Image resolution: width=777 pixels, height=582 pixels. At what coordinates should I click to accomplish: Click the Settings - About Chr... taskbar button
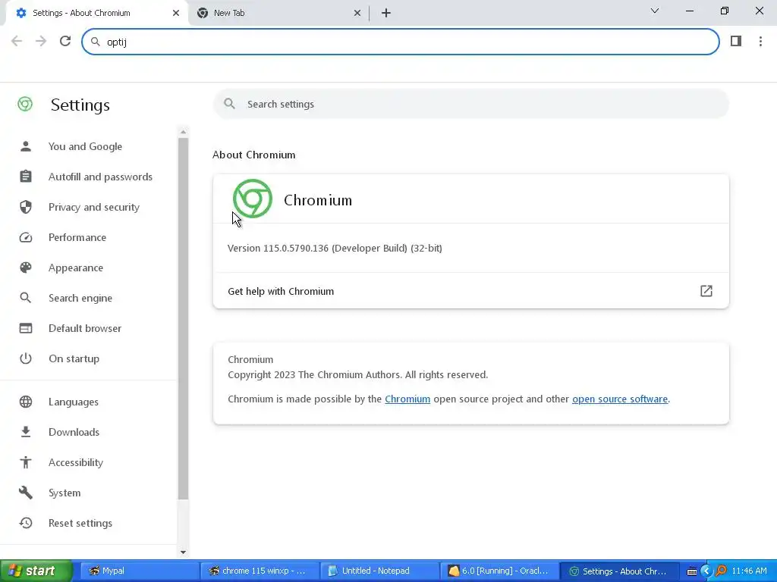coord(619,571)
